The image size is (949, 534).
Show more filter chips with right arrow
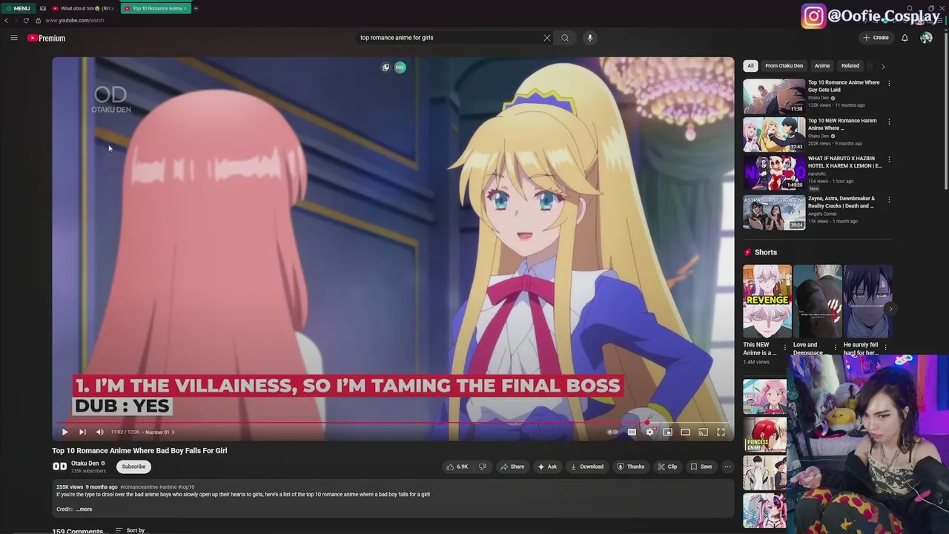pos(883,66)
